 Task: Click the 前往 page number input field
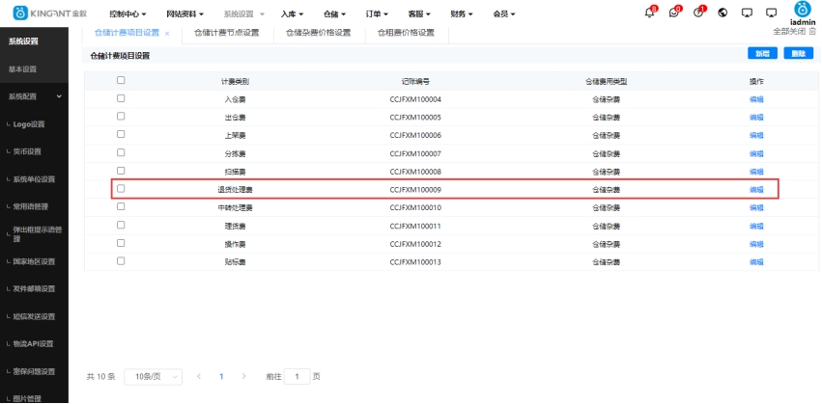tap(298, 377)
